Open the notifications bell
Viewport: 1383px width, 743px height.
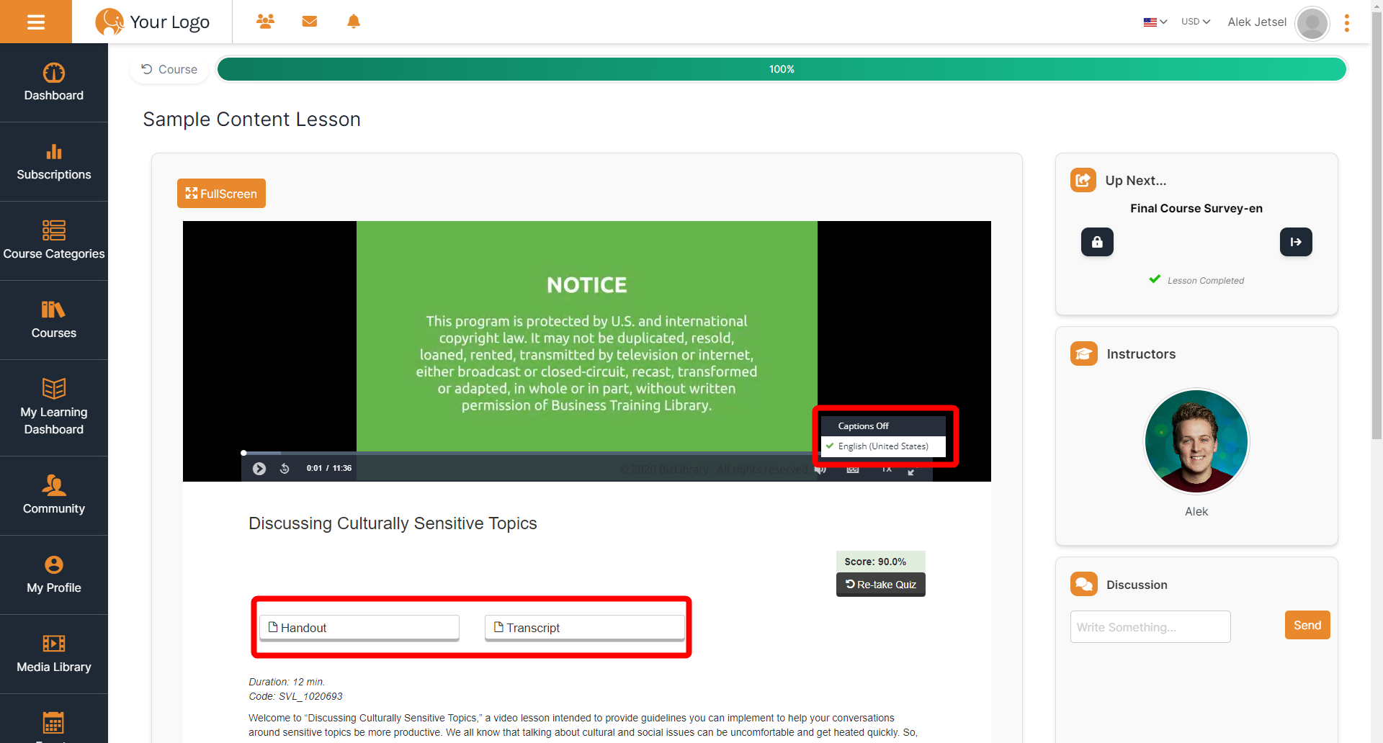point(354,22)
